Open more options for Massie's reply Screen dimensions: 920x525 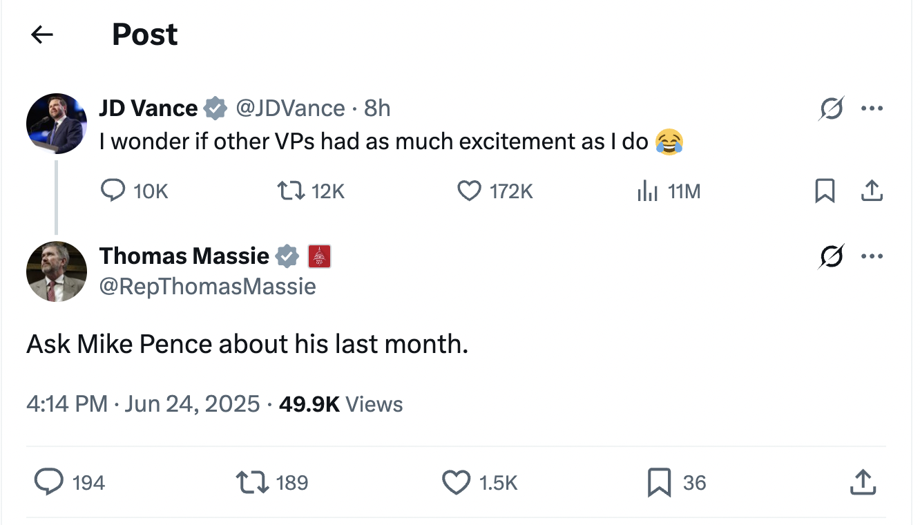point(872,256)
